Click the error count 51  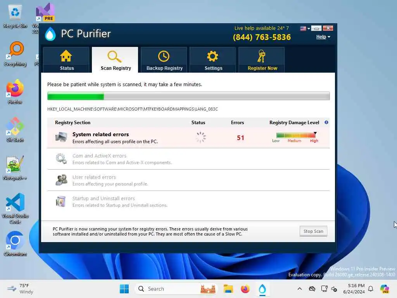pos(240,138)
